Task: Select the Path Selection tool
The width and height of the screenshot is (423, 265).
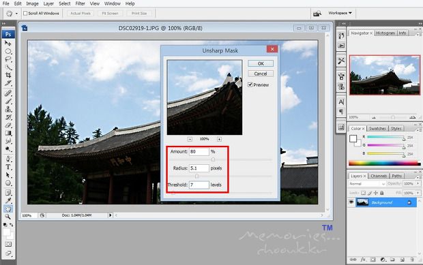Action: [x=8, y=175]
